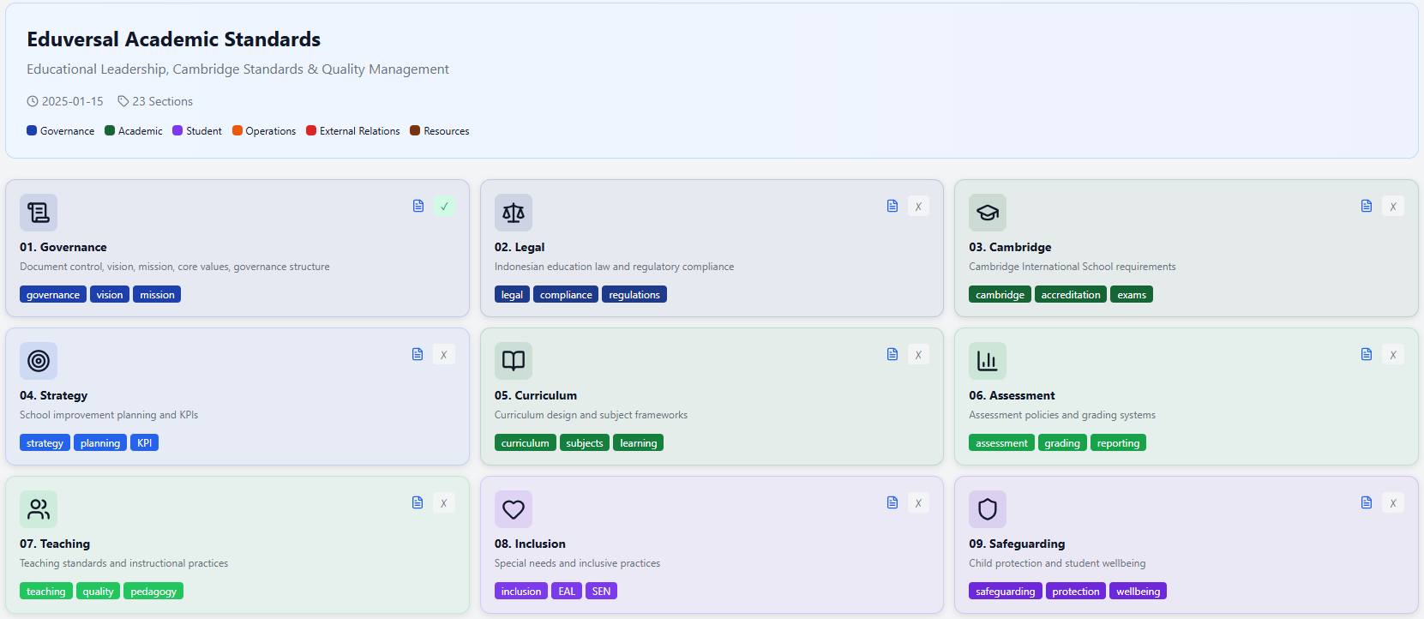Toggle the checkmark status on Governance card
The height and width of the screenshot is (619, 1424).
444,206
